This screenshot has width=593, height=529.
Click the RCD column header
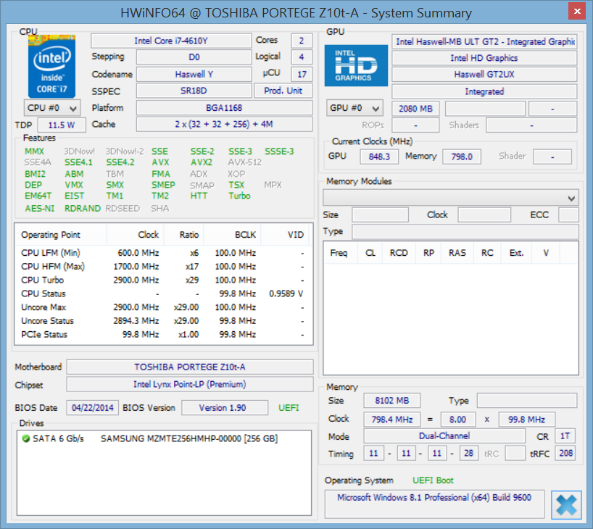point(399,253)
